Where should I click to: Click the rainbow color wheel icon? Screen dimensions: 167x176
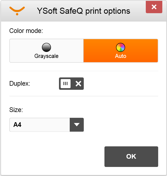(x=120, y=48)
